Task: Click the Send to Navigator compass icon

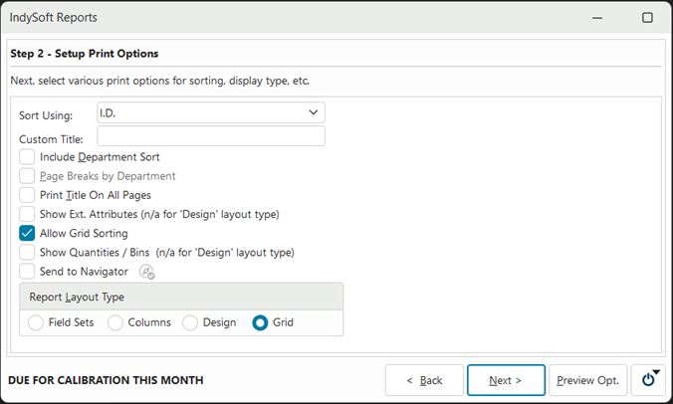Action: 146,272
